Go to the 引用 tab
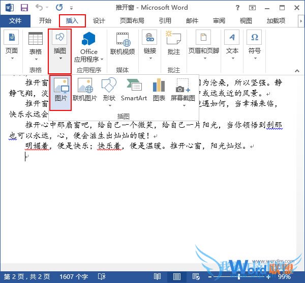 (165, 21)
